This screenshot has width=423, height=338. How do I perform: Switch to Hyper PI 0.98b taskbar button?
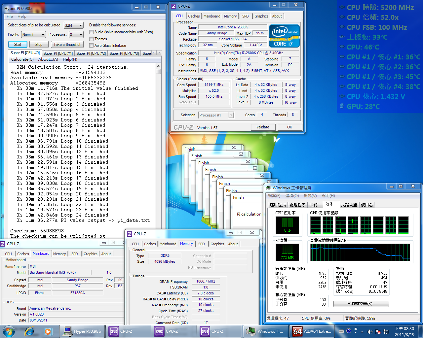82,331
